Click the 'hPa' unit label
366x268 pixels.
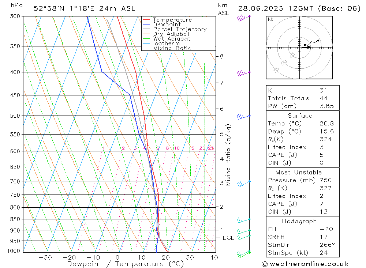coord(17,5)
